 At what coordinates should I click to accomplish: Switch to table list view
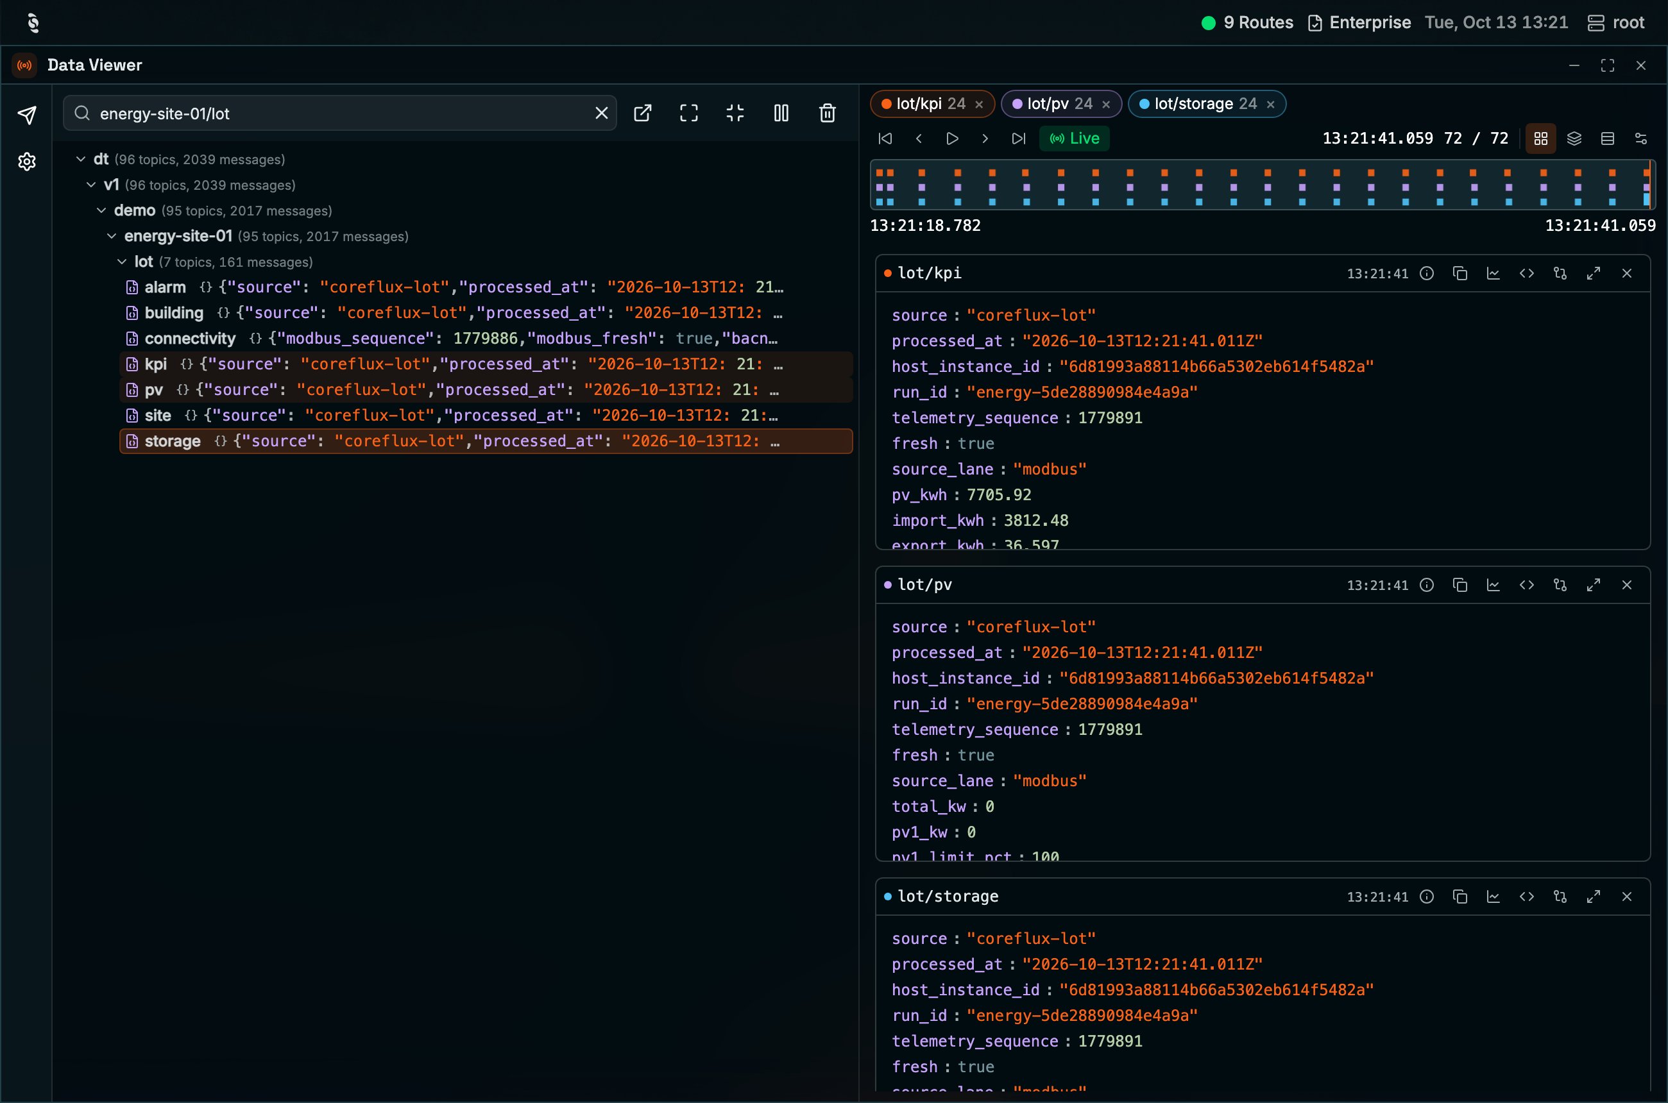1607,139
